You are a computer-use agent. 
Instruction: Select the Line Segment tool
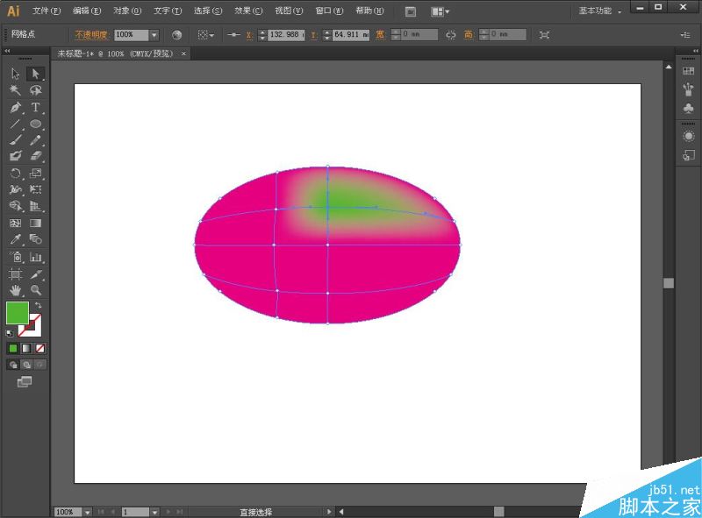tap(15, 124)
